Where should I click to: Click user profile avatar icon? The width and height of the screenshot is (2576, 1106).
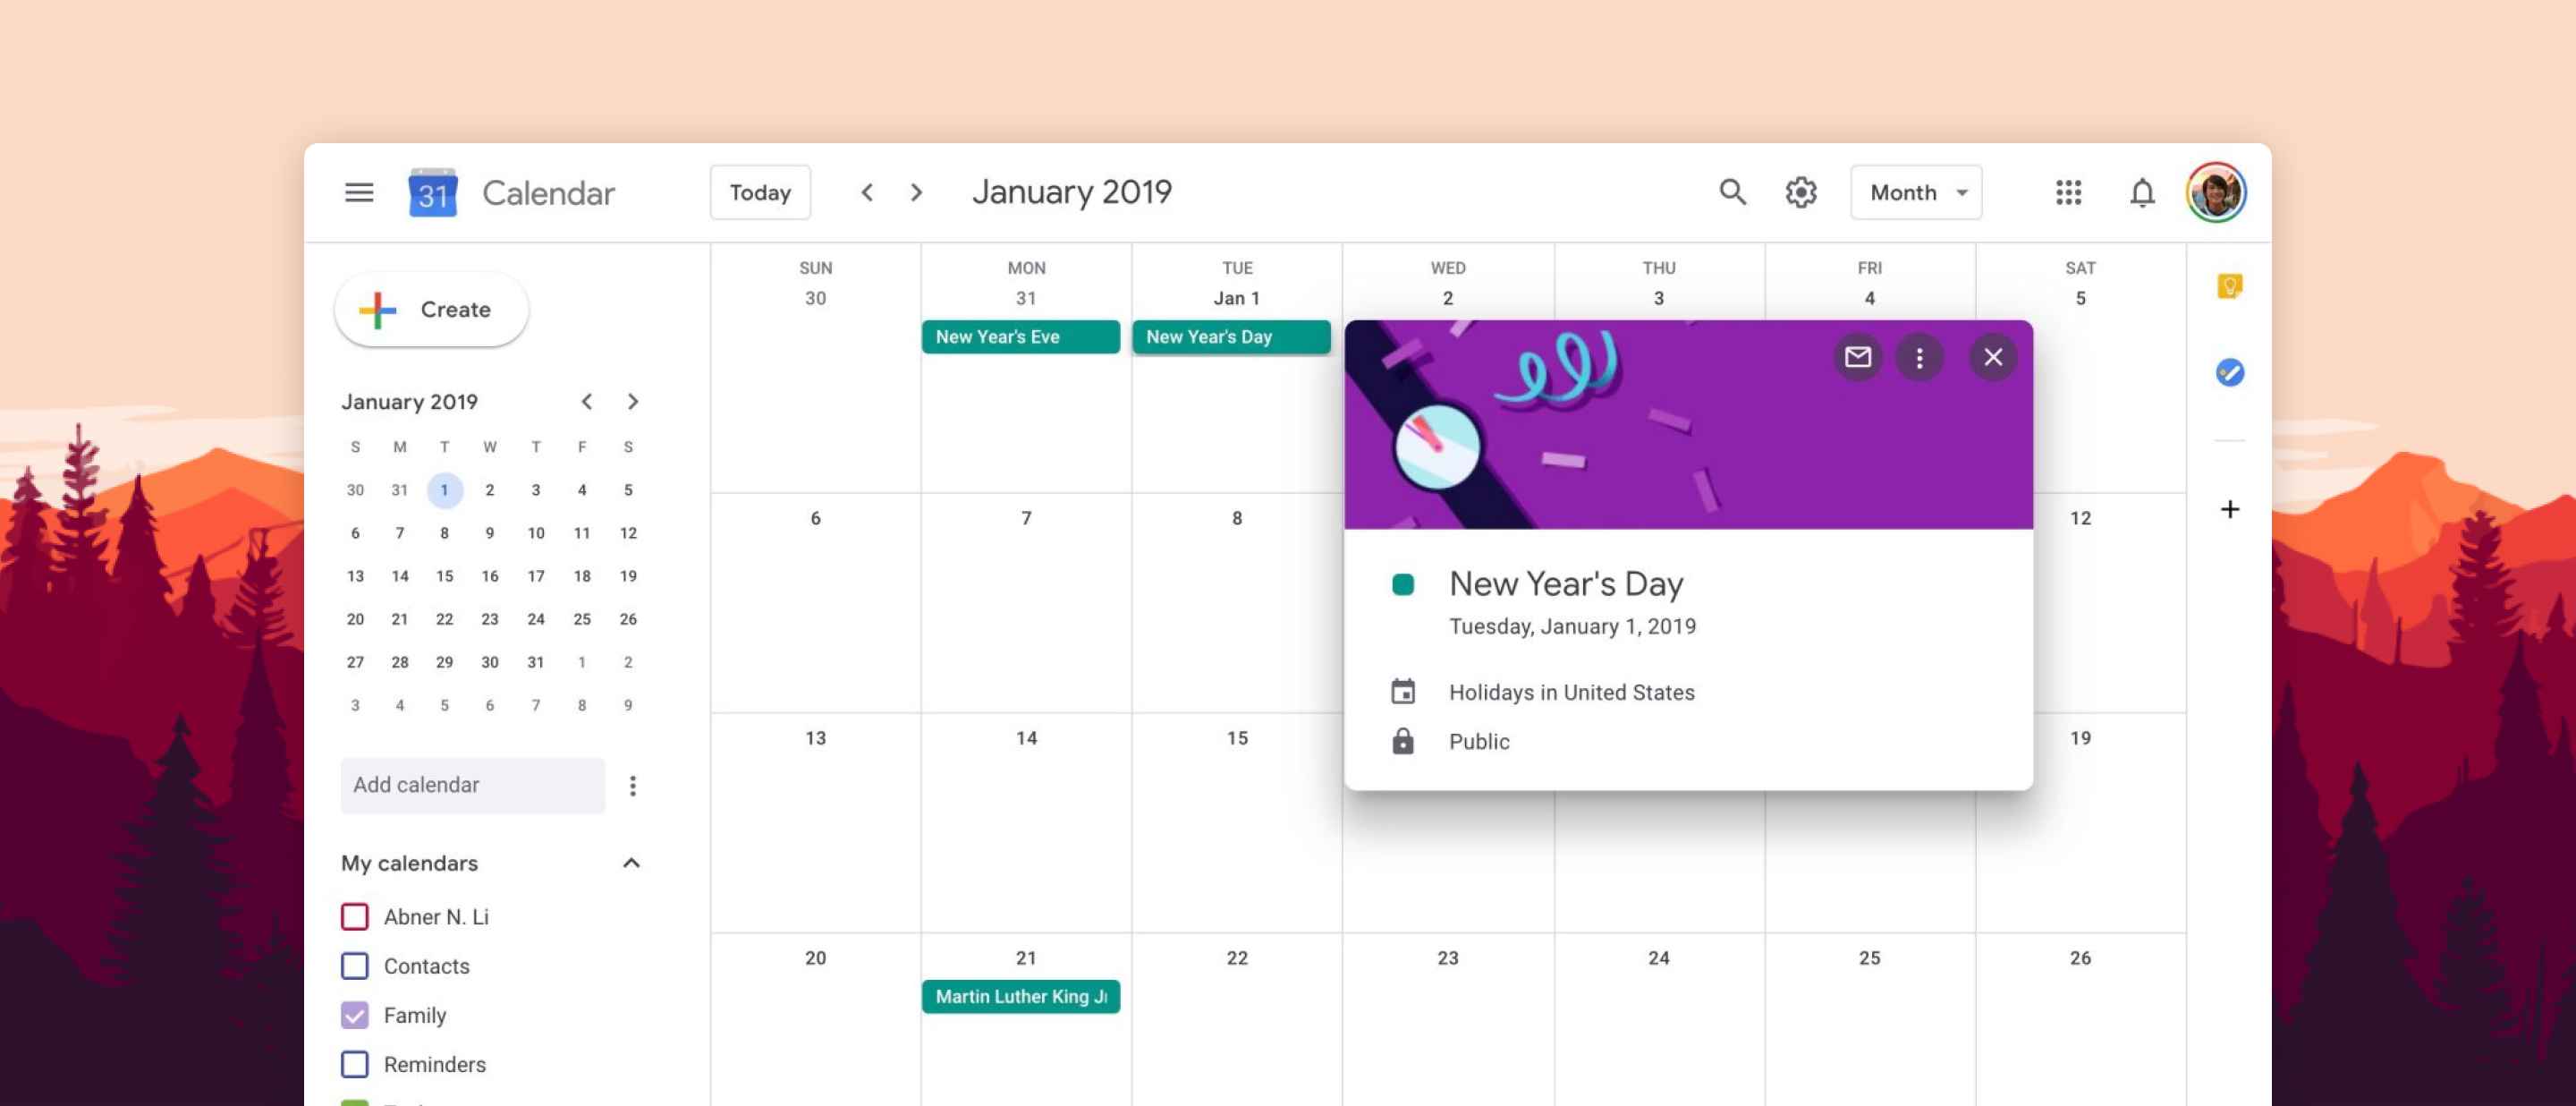(2218, 192)
